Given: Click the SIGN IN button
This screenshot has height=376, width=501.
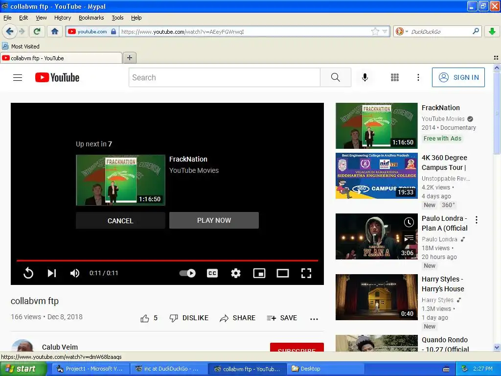Looking at the screenshot, I should click(458, 77).
